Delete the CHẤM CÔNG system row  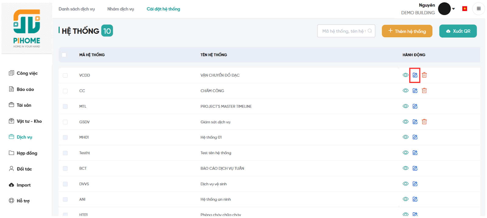tap(424, 91)
